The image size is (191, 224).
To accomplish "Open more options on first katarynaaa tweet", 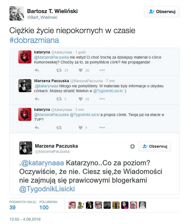I will (102, 70).
